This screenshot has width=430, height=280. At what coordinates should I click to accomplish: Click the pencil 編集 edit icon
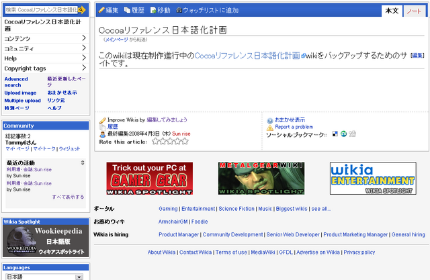pos(101,10)
